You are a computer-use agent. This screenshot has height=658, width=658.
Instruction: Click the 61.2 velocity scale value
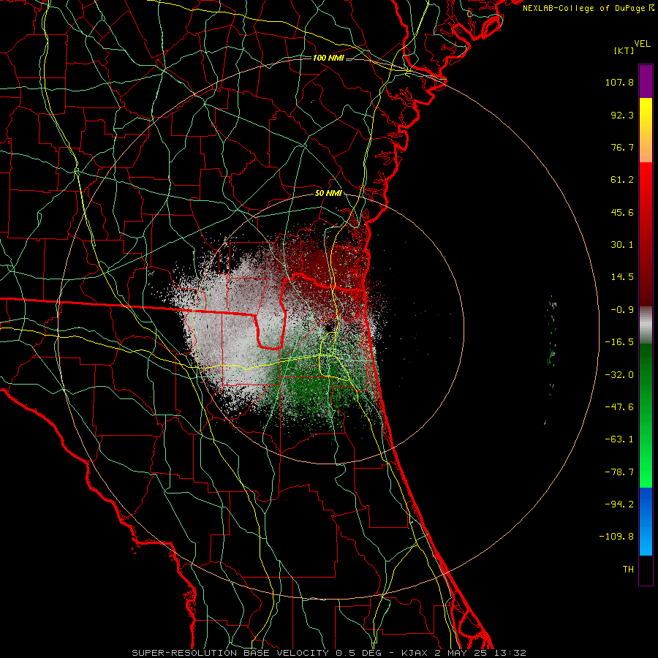(x=622, y=180)
